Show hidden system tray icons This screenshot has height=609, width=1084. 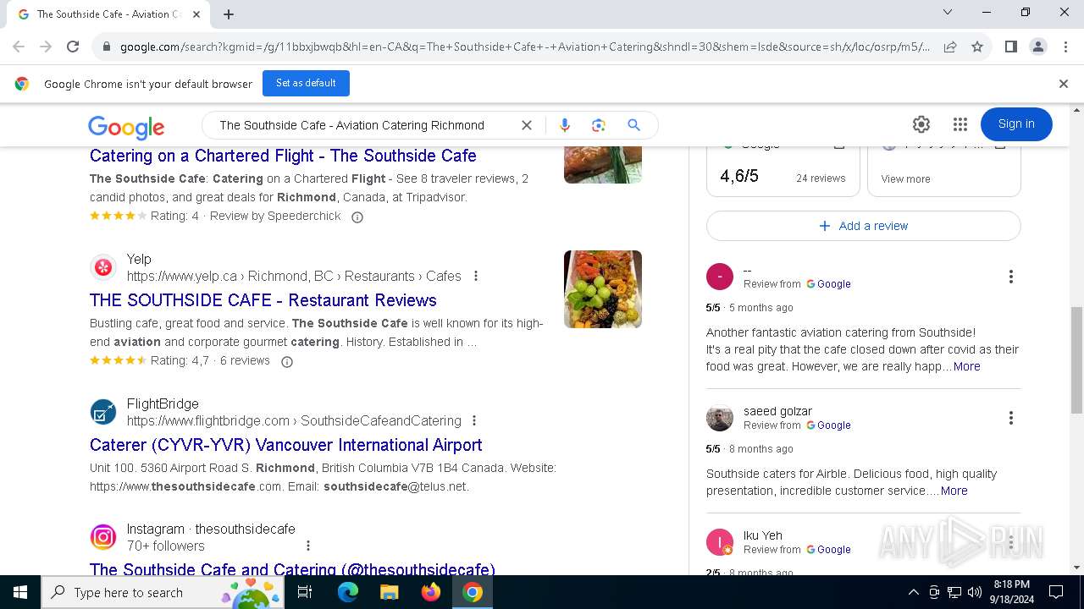(x=913, y=592)
